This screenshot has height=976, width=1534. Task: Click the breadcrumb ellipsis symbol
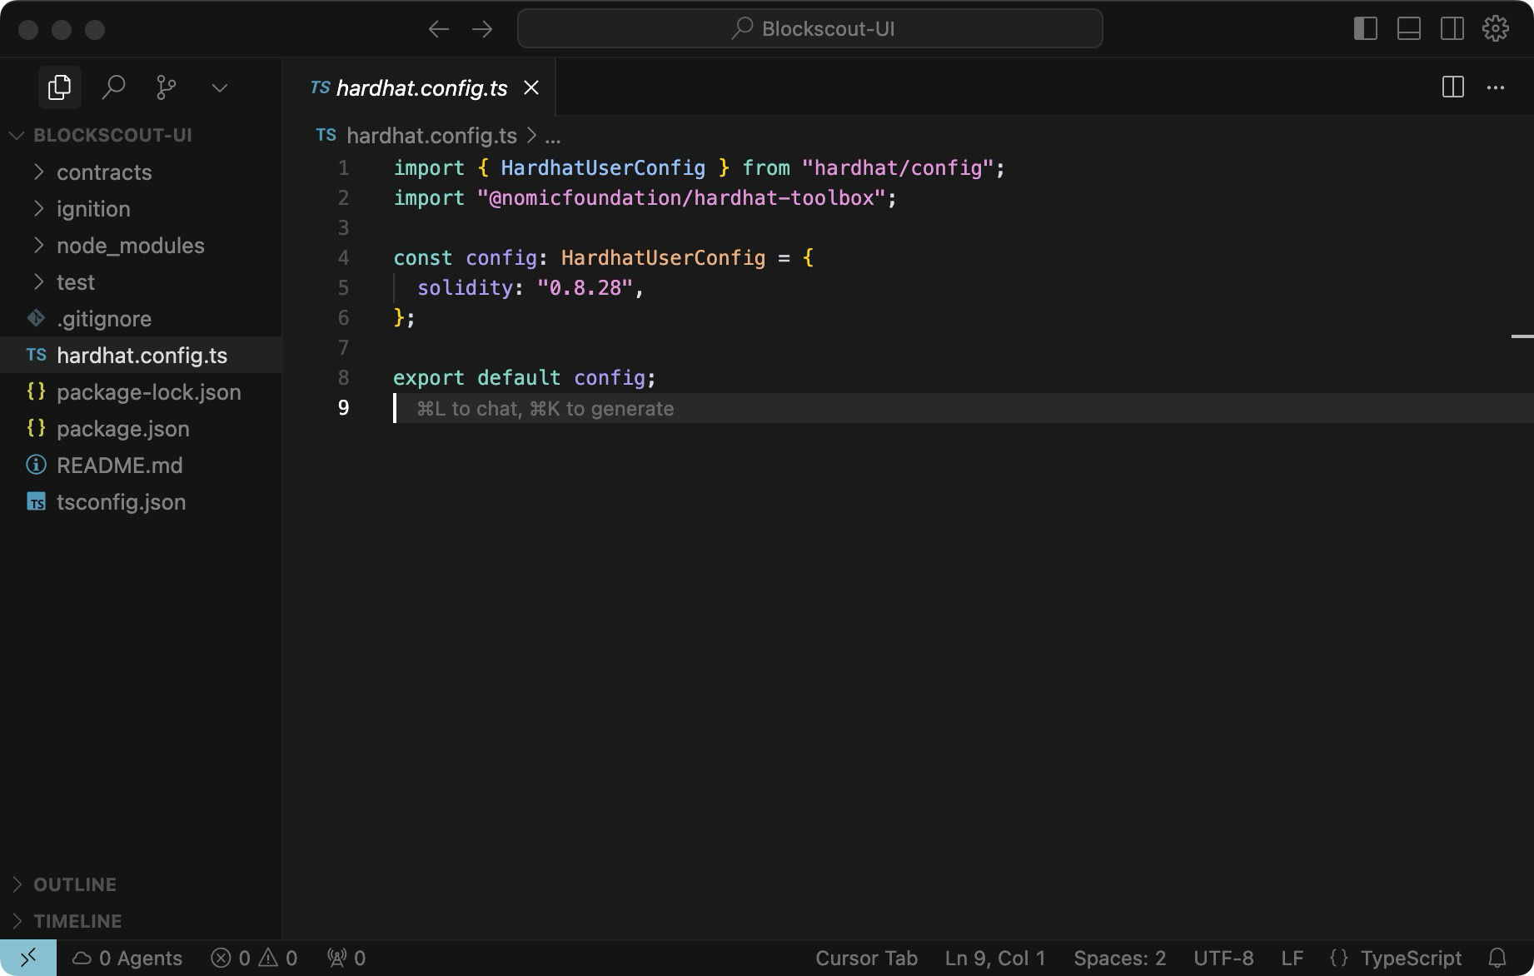553,136
